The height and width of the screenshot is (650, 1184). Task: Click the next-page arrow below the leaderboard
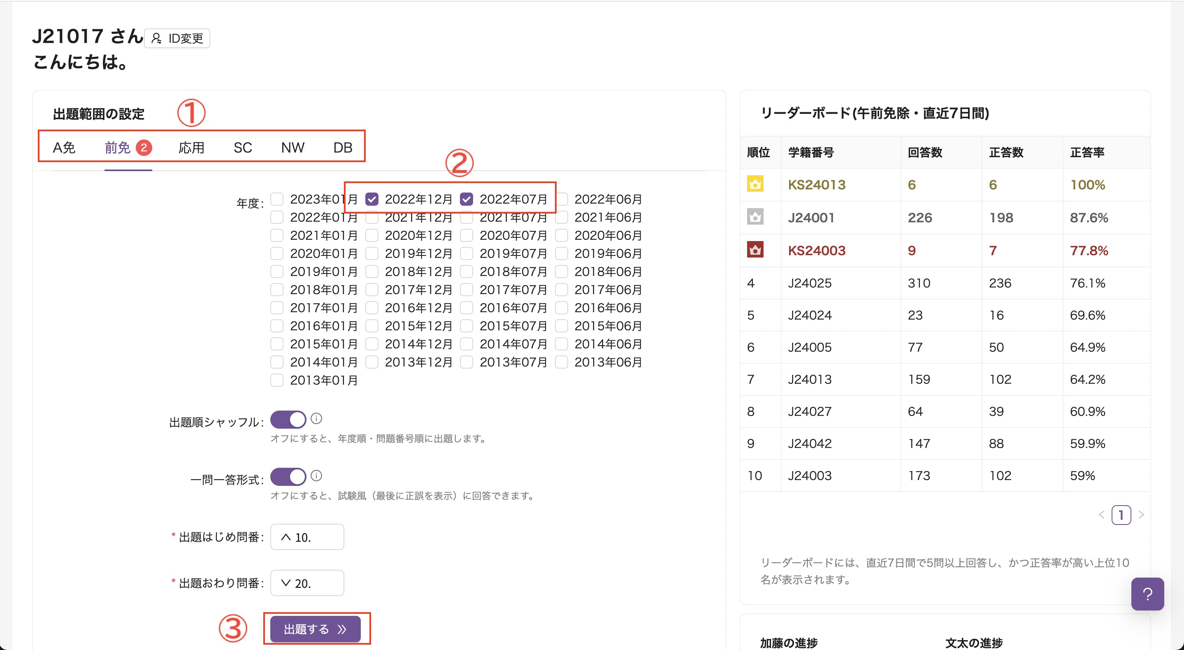coord(1142,515)
